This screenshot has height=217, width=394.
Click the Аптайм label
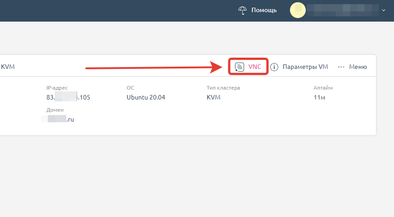[x=323, y=88]
